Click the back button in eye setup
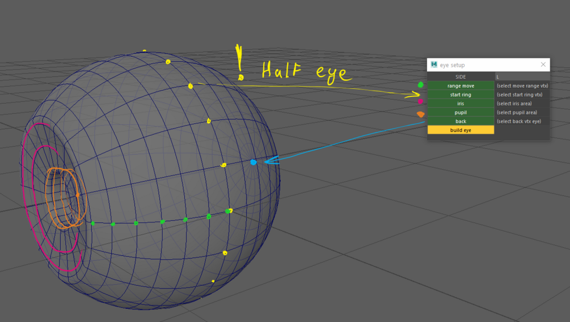The image size is (570, 322). (x=461, y=121)
